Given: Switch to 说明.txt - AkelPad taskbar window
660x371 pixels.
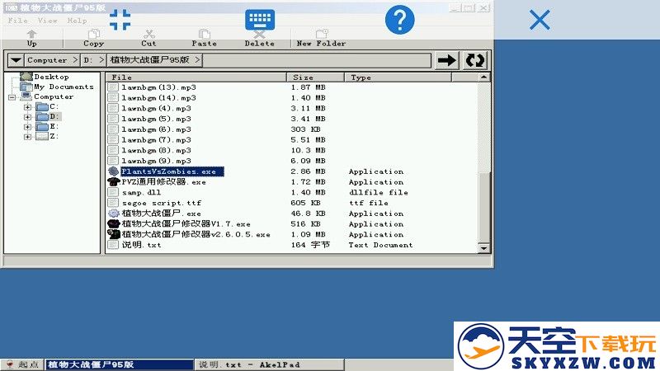Looking at the screenshot, I should tap(270, 364).
